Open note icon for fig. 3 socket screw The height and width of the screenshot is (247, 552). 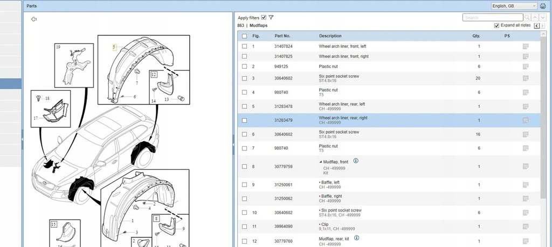(526, 78)
